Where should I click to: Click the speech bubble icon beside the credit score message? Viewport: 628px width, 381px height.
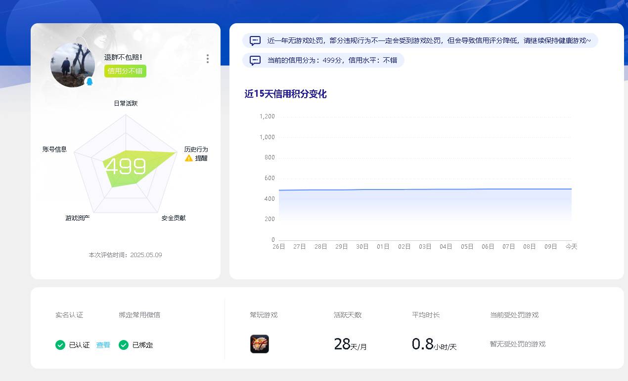coord(254,61)
